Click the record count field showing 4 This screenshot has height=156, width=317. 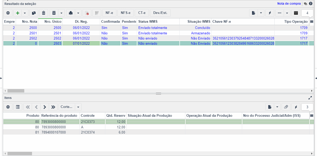point(307,13)
